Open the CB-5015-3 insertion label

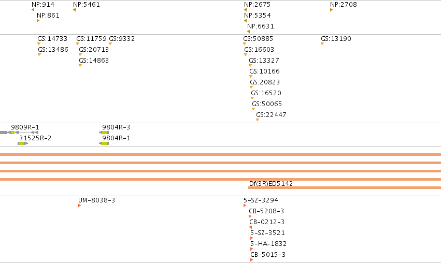point(268,255)
